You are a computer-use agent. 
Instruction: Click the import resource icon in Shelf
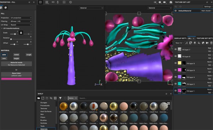pyautogui.click(x=43, y=98)
